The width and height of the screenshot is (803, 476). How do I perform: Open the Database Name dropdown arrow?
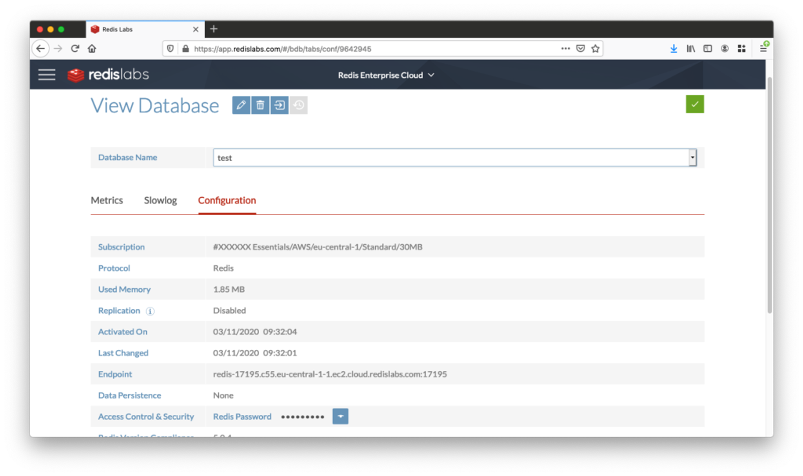(692, 158)
